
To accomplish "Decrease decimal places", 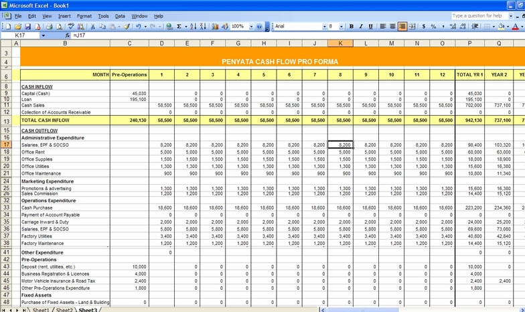I will [x=463, y=27].
